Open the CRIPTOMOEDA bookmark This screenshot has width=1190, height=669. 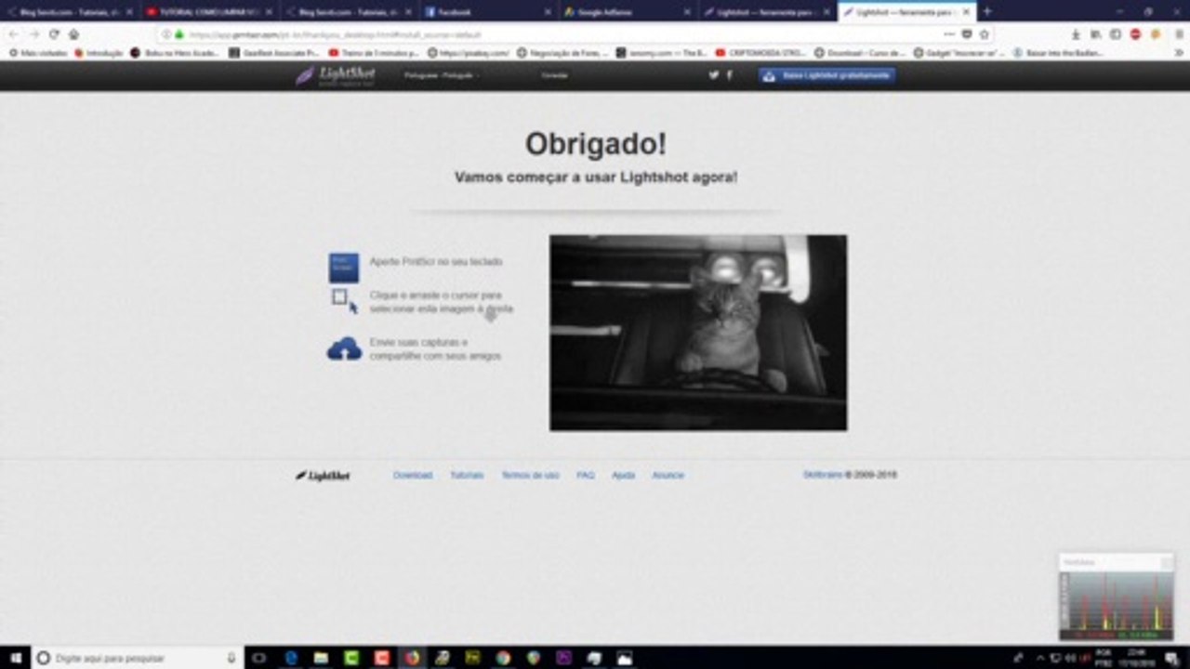(x=760, y=53)
